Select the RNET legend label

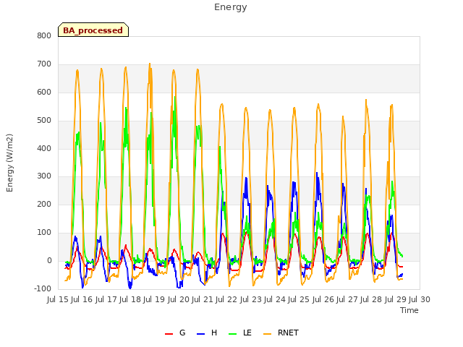point(288,333)
